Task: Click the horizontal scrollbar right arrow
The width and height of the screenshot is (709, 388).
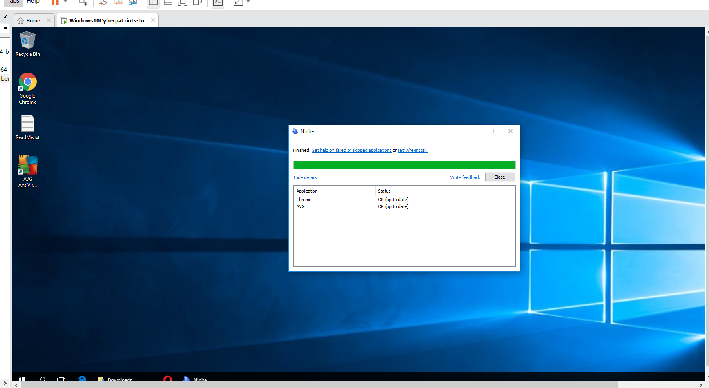Action: tap(701, 385)
